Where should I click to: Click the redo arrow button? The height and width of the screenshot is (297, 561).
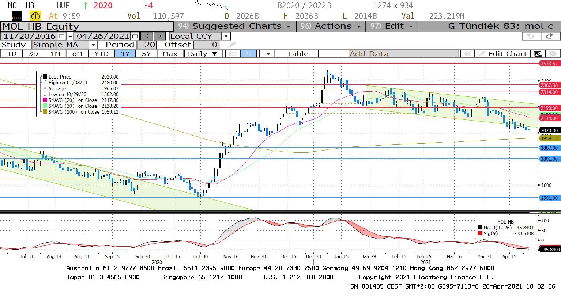pos(550,36)
